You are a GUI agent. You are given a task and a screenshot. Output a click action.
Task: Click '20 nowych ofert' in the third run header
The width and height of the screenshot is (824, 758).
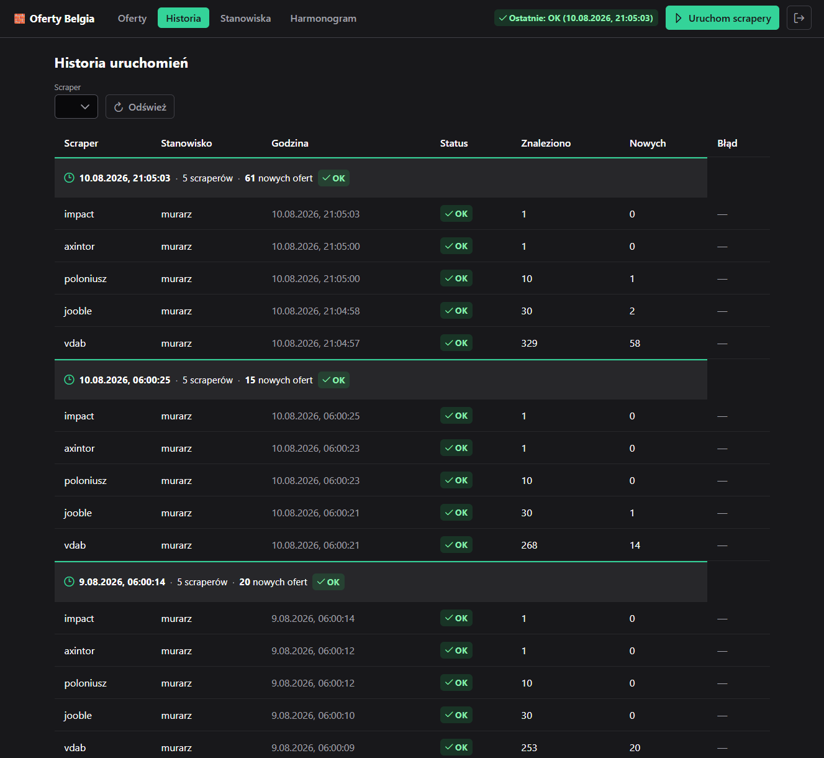coord(273,582)
